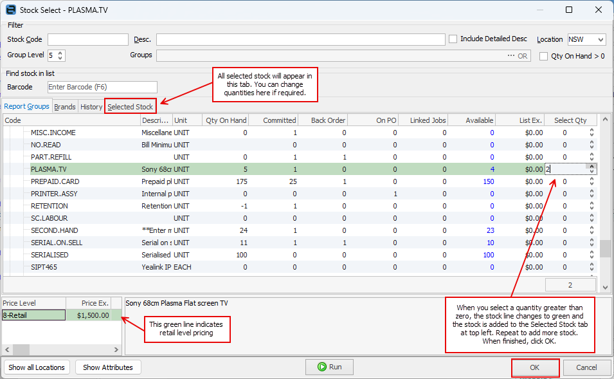The width and height of the screenshot is (614, 379).
Task: Sort by the Available column header
Action: coord(471,120)
